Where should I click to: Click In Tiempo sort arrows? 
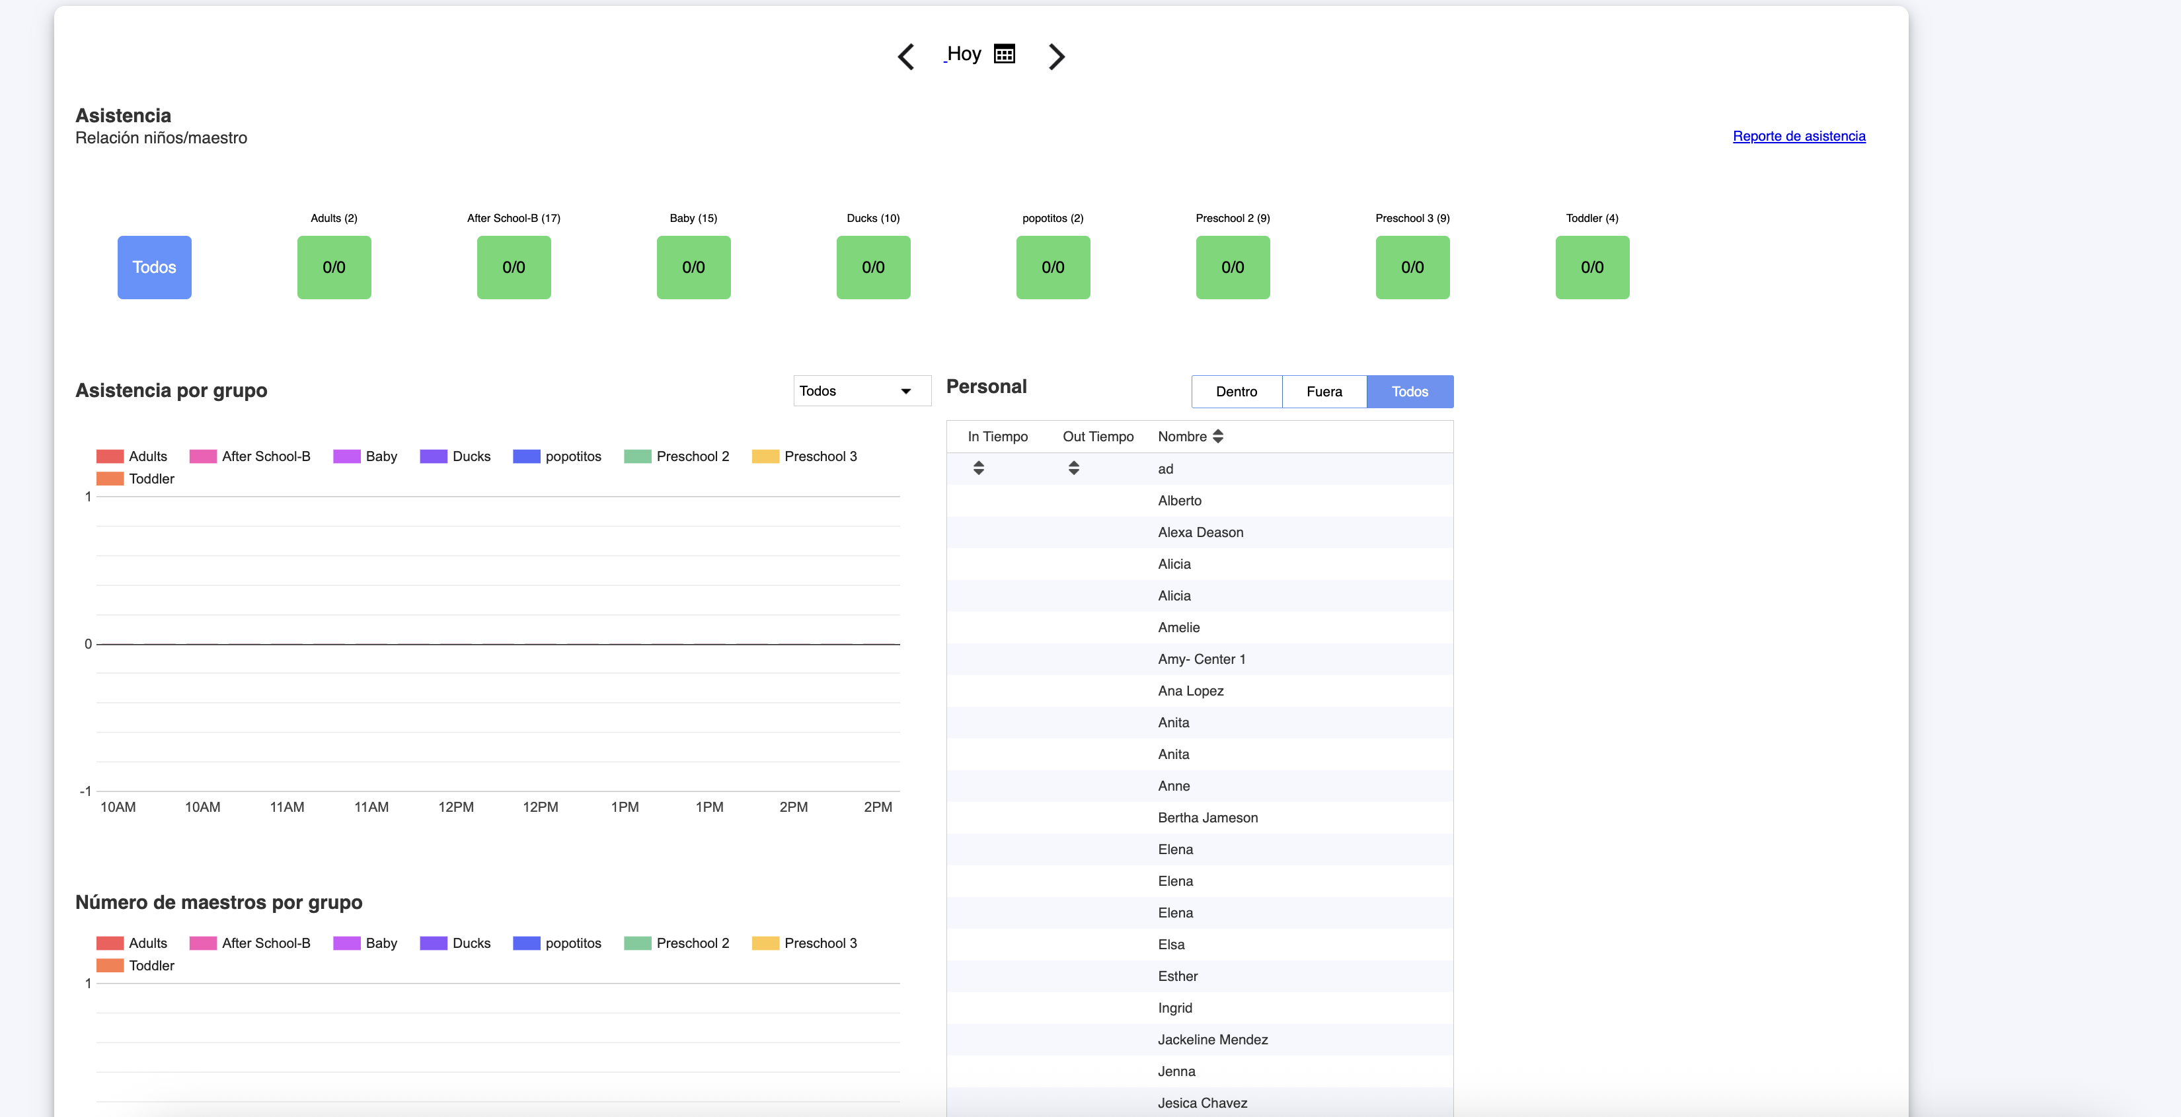(x=978, y=468)
